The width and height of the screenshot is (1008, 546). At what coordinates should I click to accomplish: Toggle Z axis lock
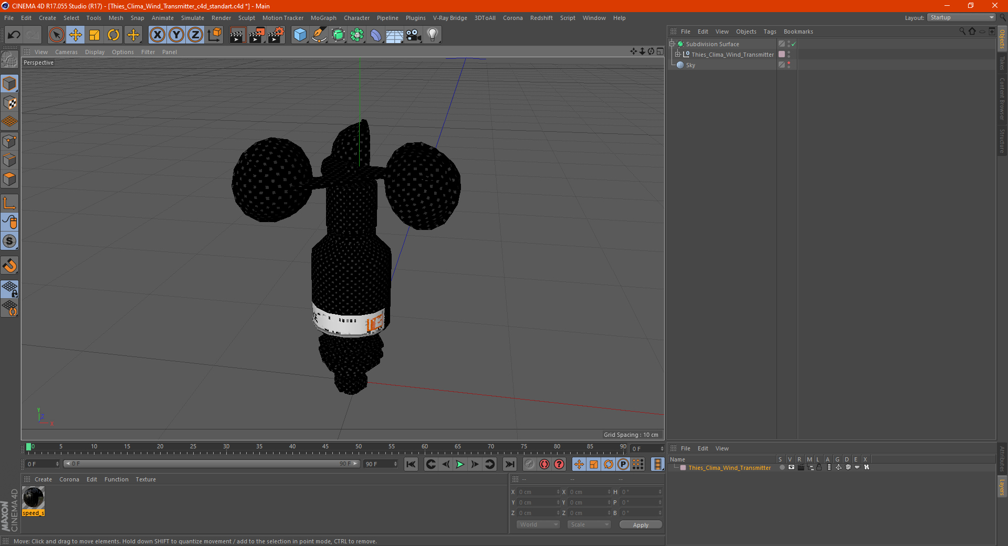click(195, 35)
